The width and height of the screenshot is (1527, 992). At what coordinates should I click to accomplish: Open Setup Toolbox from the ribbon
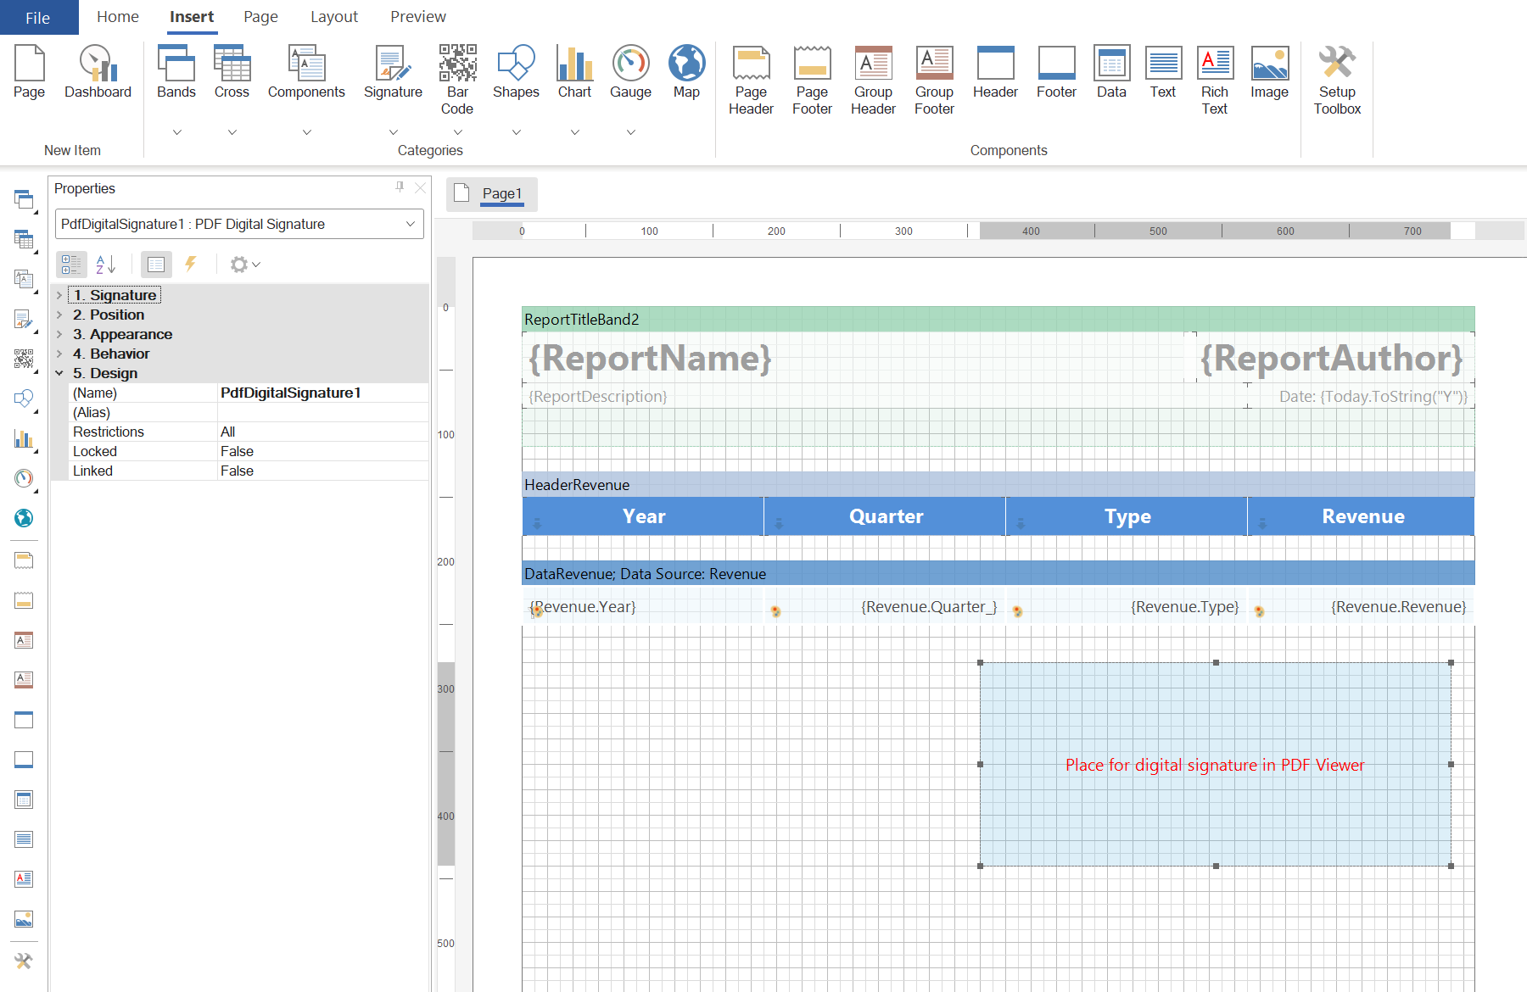(x=1337, y=80)
